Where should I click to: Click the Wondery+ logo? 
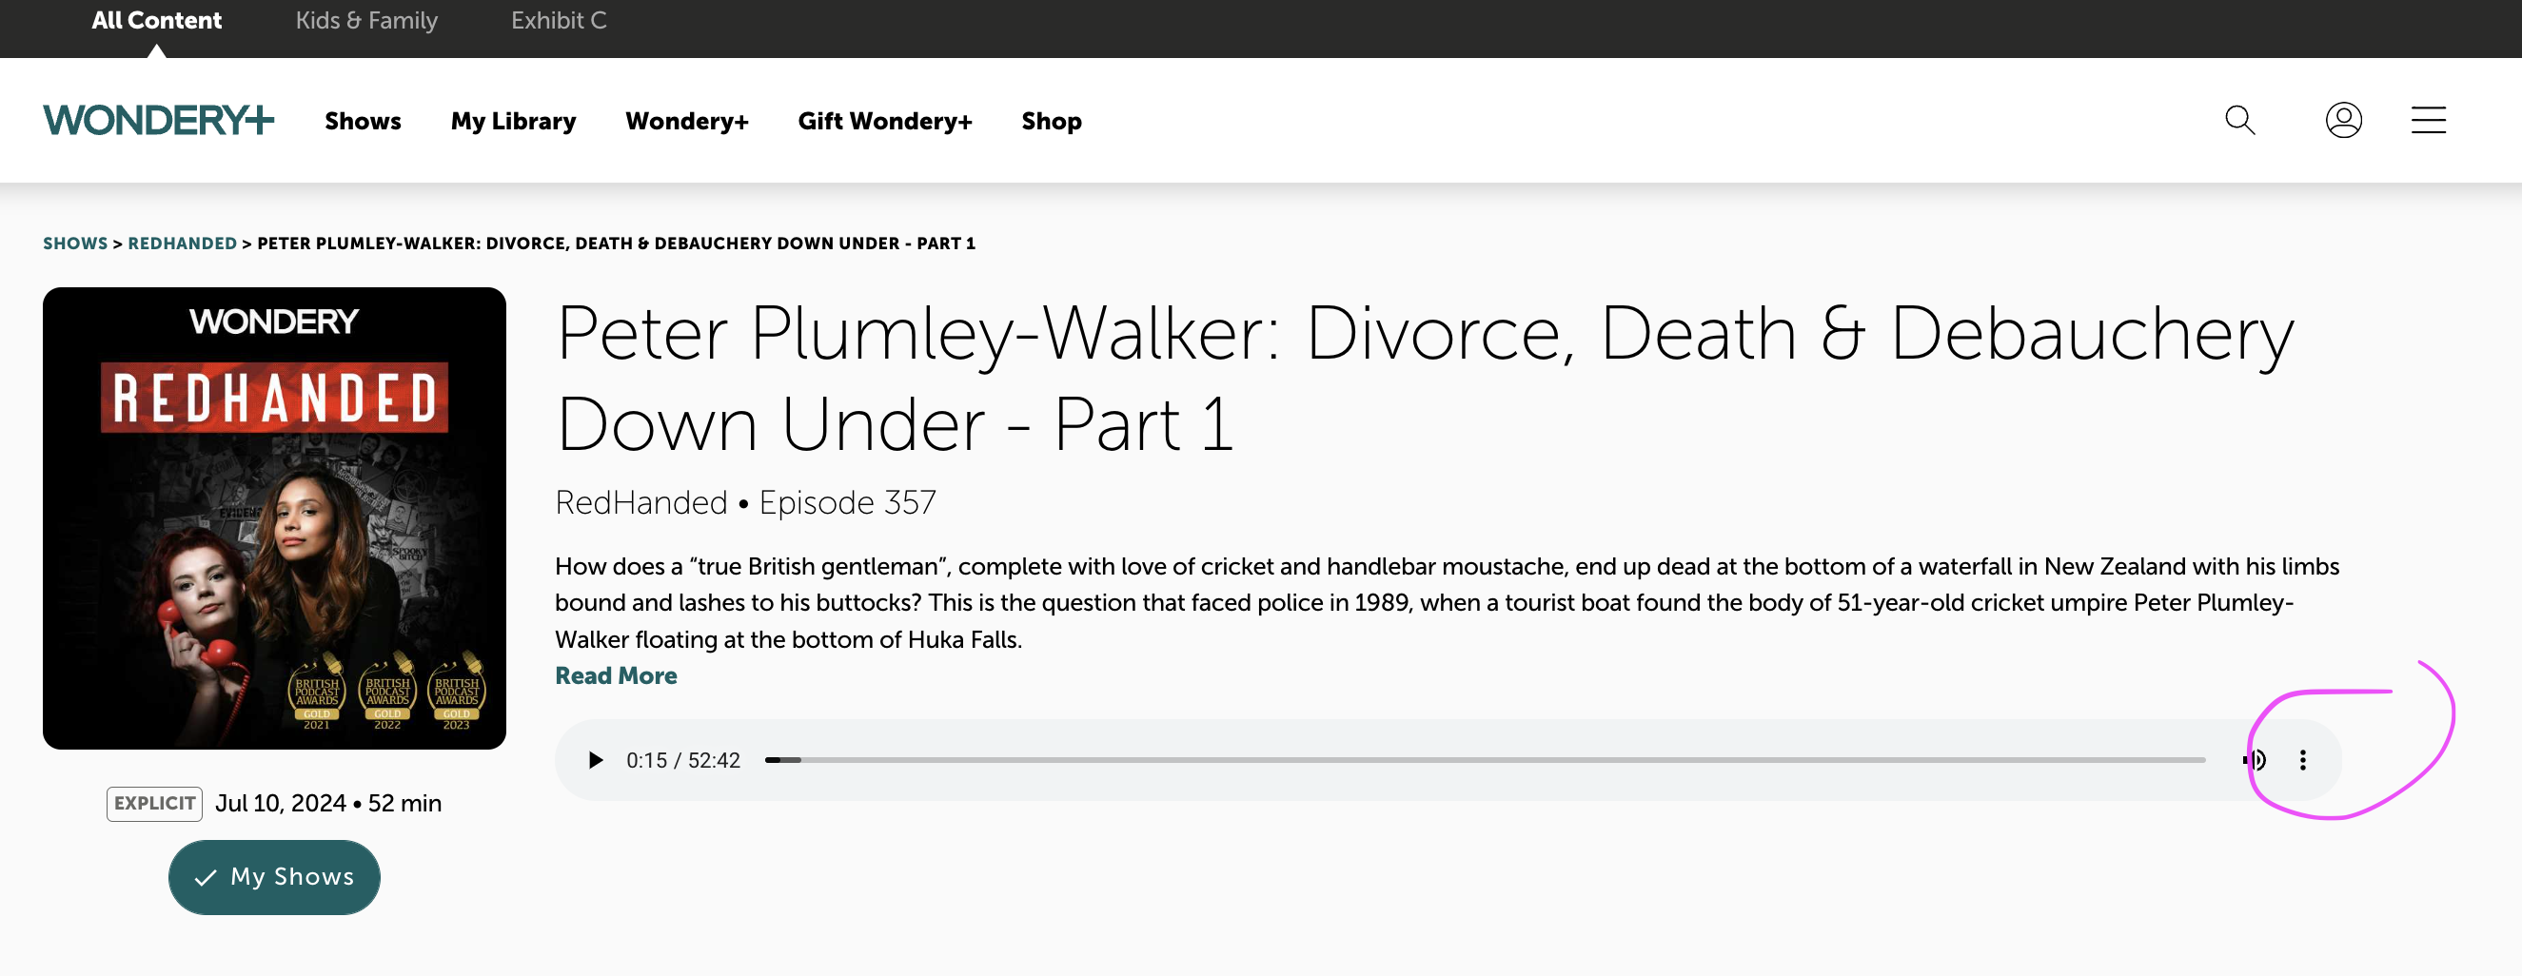(159, 121)
